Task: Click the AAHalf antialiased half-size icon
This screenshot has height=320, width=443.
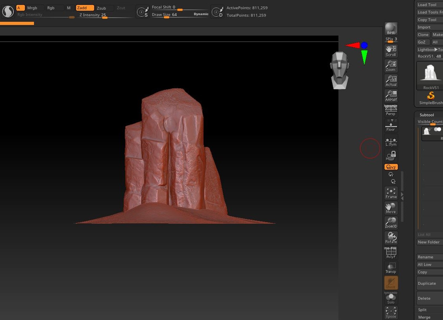Action: (391, 96)
